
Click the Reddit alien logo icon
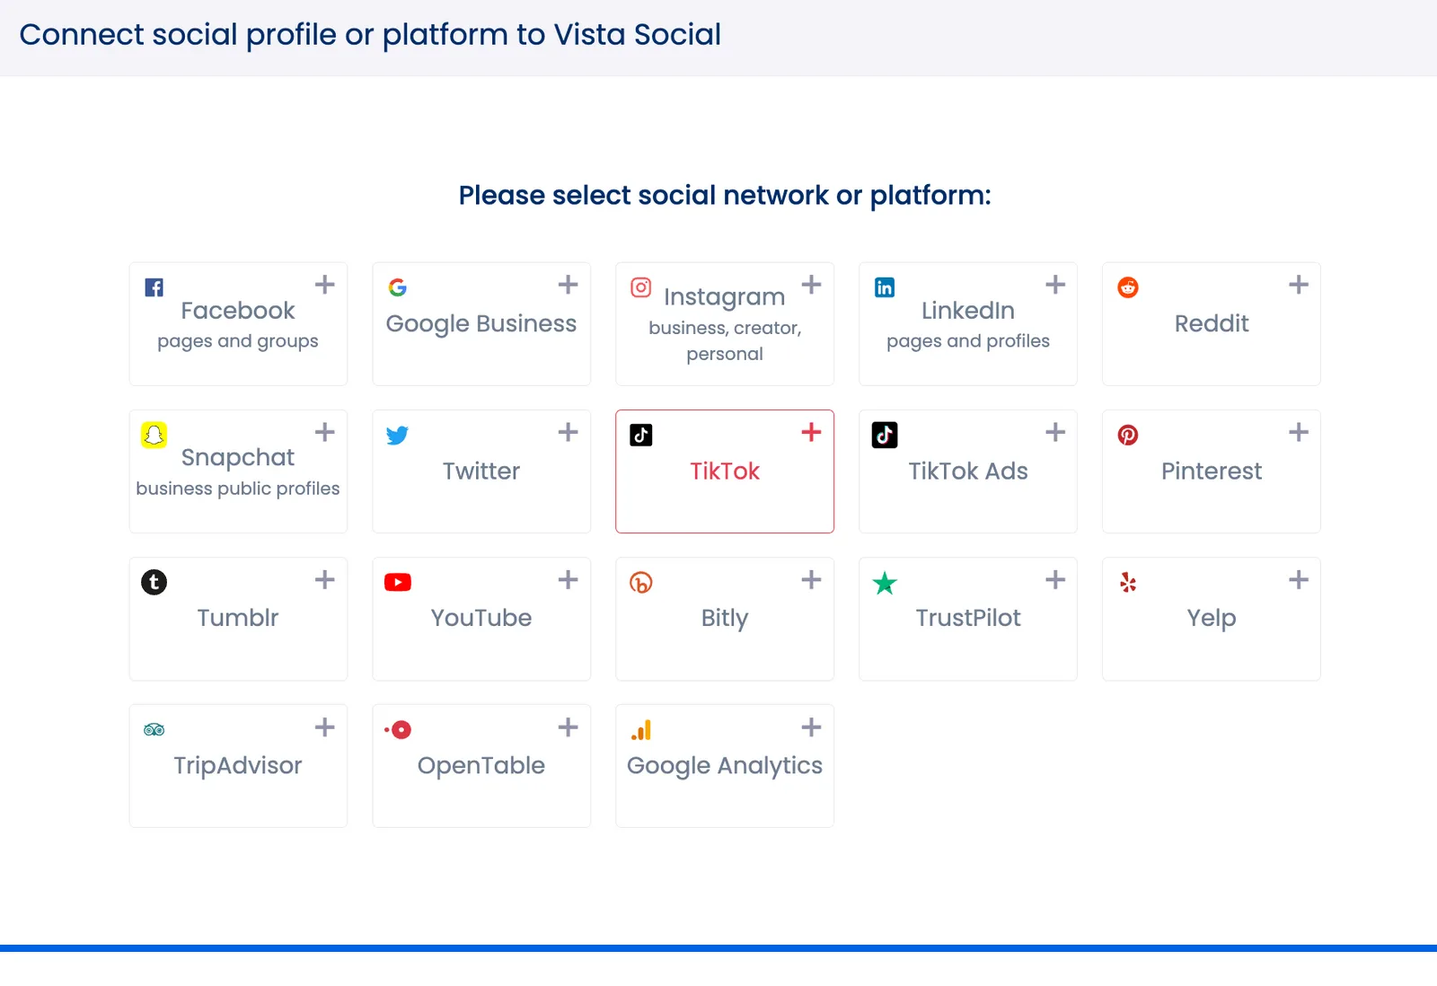(1128, 287)
